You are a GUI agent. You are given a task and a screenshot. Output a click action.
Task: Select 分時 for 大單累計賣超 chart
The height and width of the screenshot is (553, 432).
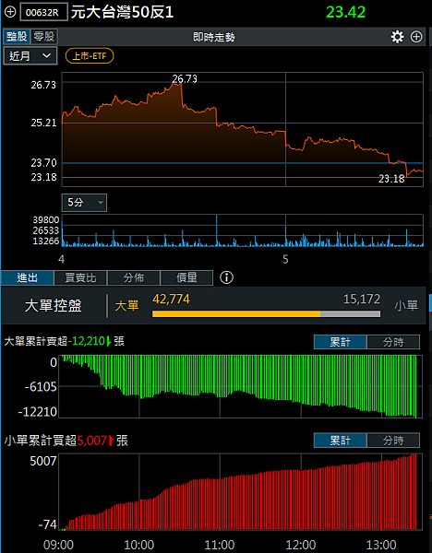coord(393,342)
